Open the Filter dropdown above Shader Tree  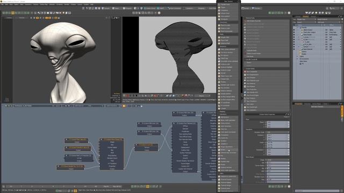tap(306, 22)
